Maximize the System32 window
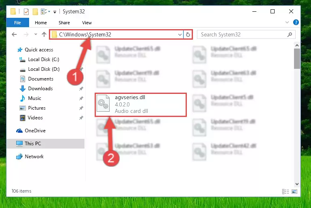The width and height of the screenshot is (311, 208). coord(273,11)
